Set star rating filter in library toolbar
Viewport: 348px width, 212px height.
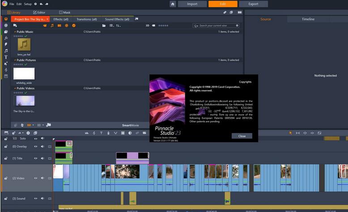(163, 25)
